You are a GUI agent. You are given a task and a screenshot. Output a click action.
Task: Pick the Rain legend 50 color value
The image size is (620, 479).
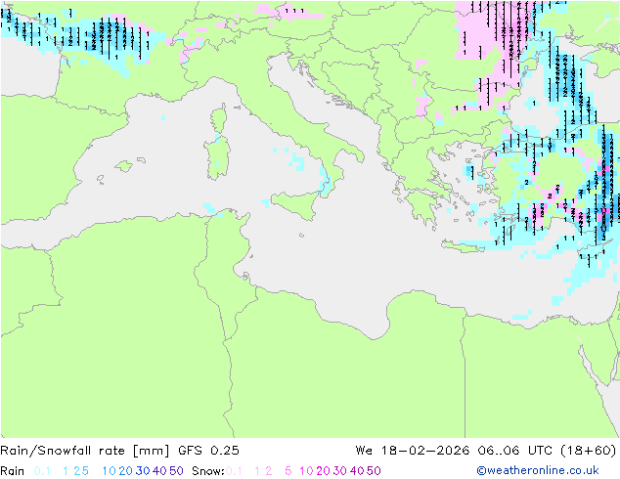(176, 471)
